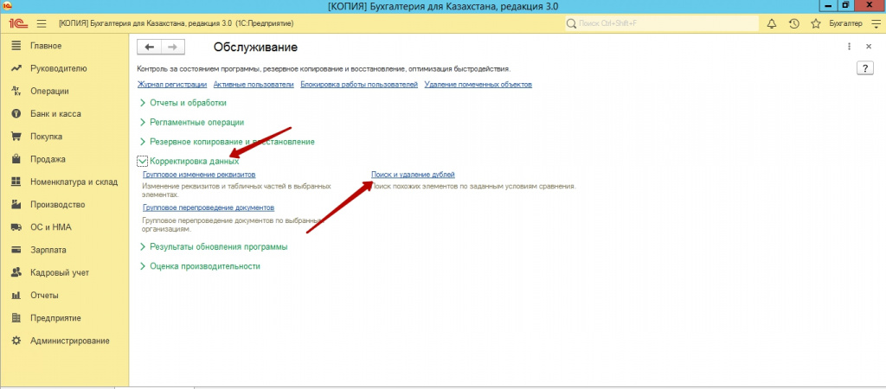Open the three-dot more options menu
The image size is (886, 389).
[x=850, y=47]
